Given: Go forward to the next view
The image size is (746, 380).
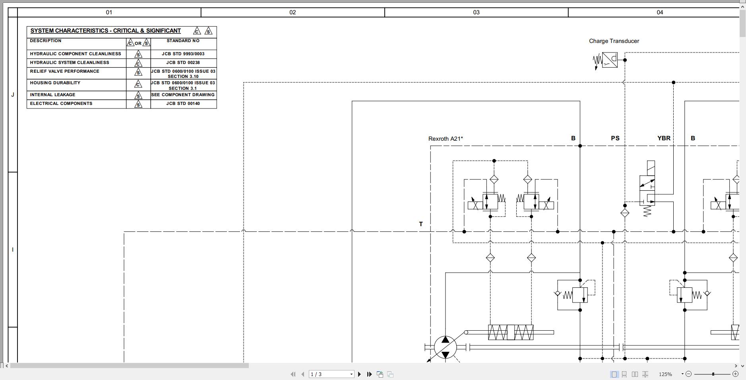Looking at the screenshot, I should [x=391, y=374].
